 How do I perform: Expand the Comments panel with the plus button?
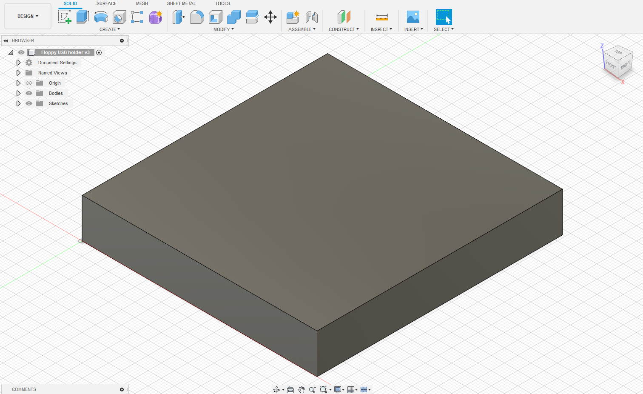pyautogui.click(x=122, y=390)
